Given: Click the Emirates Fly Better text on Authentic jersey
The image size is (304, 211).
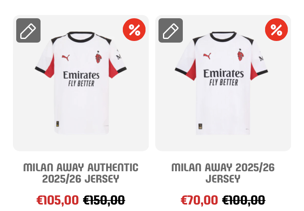Looking at the screenshot, I should [x=81, y=79].
